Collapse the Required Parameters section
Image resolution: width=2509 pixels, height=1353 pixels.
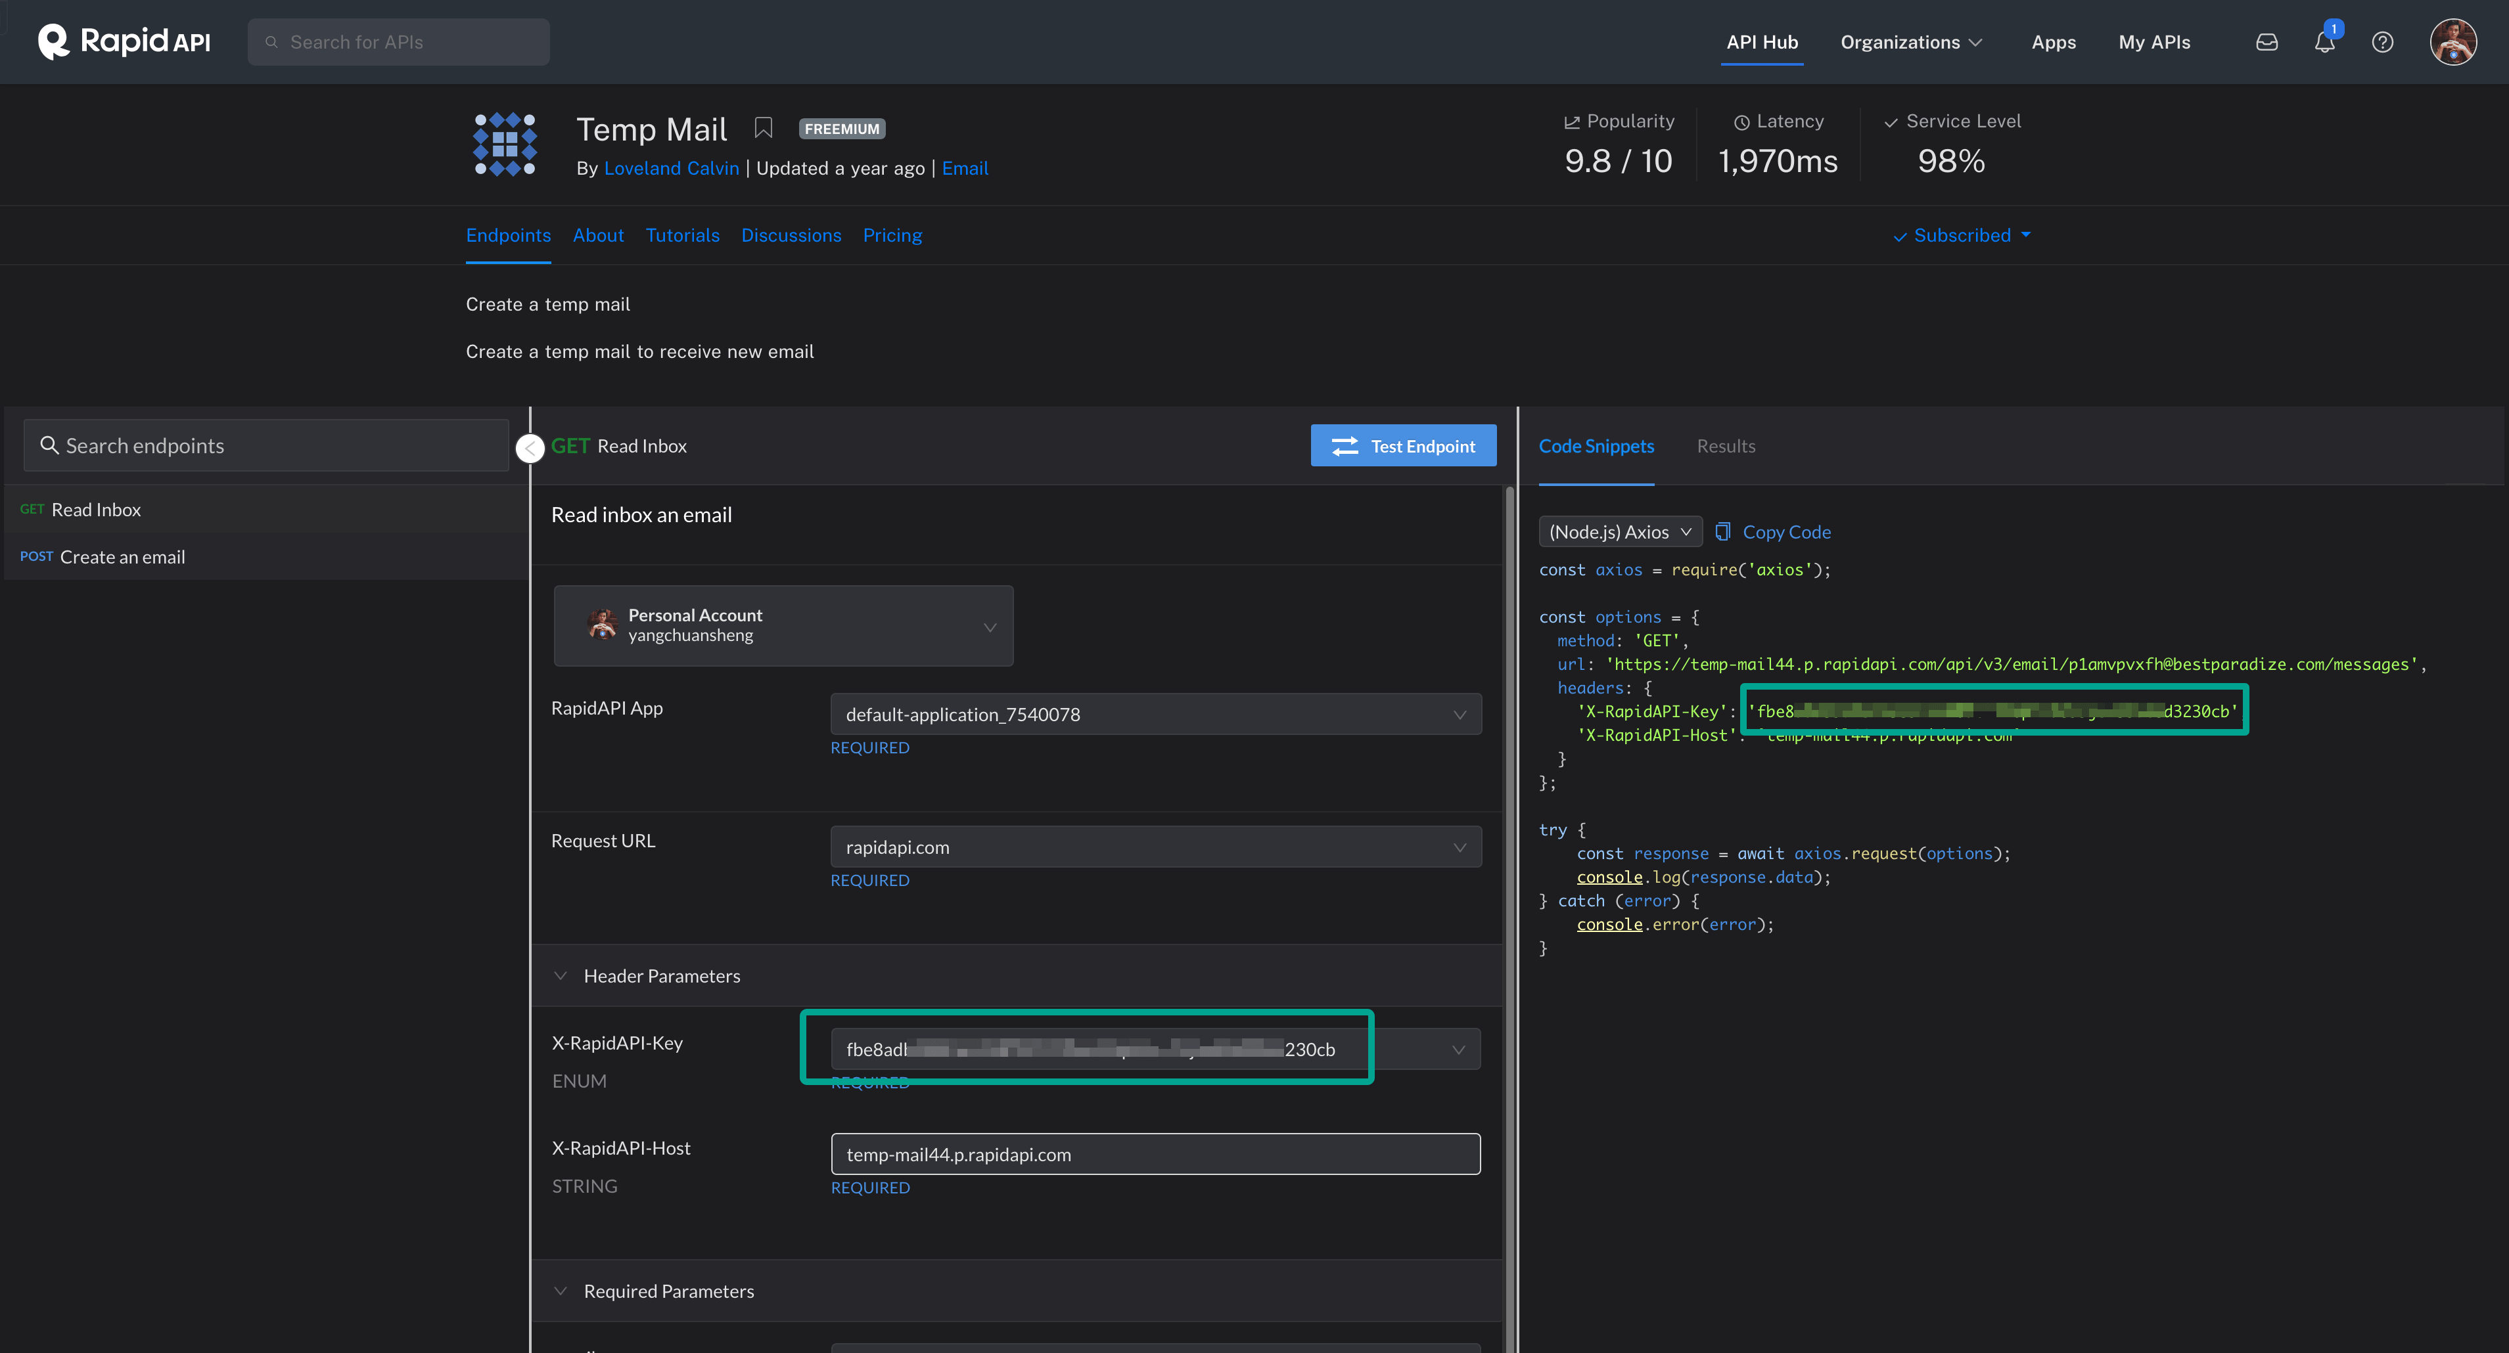click(561, 1291)
